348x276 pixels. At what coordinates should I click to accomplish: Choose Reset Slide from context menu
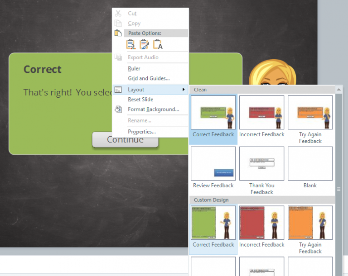(x=140, y=99)
